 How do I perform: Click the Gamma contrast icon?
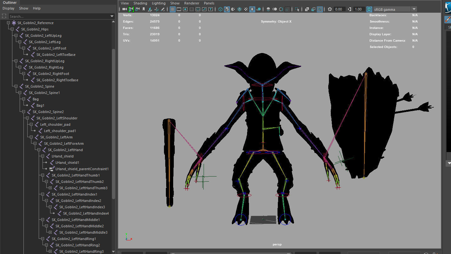[x=349, y=9]
